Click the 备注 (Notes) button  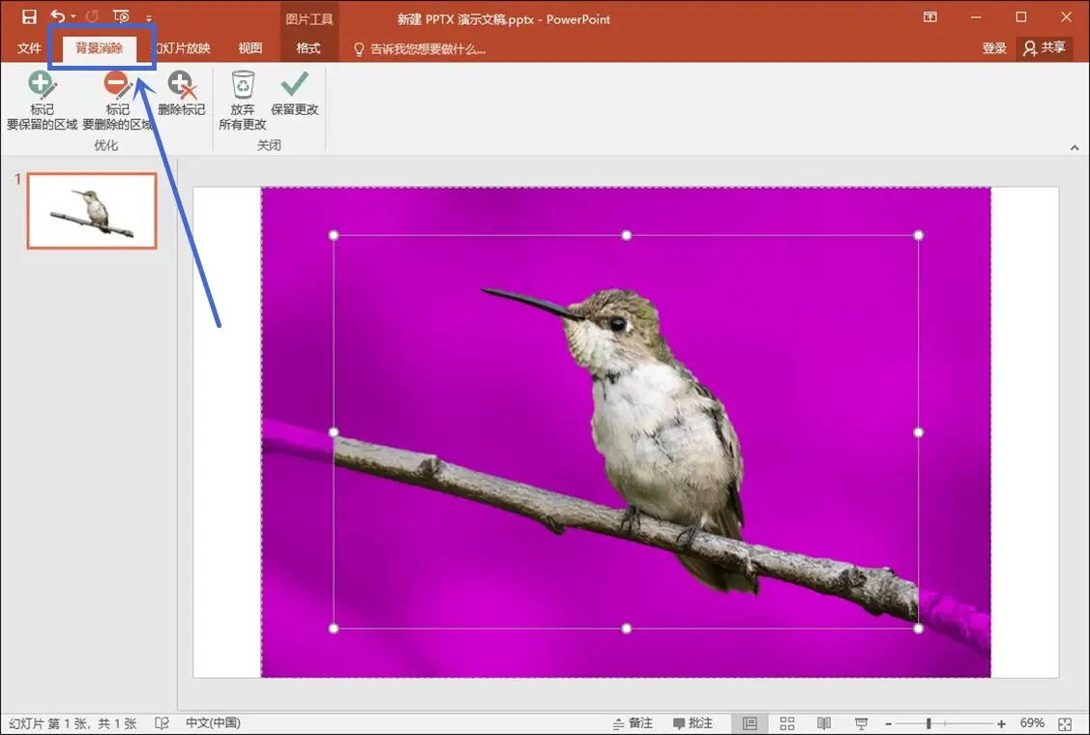(633, 723)
